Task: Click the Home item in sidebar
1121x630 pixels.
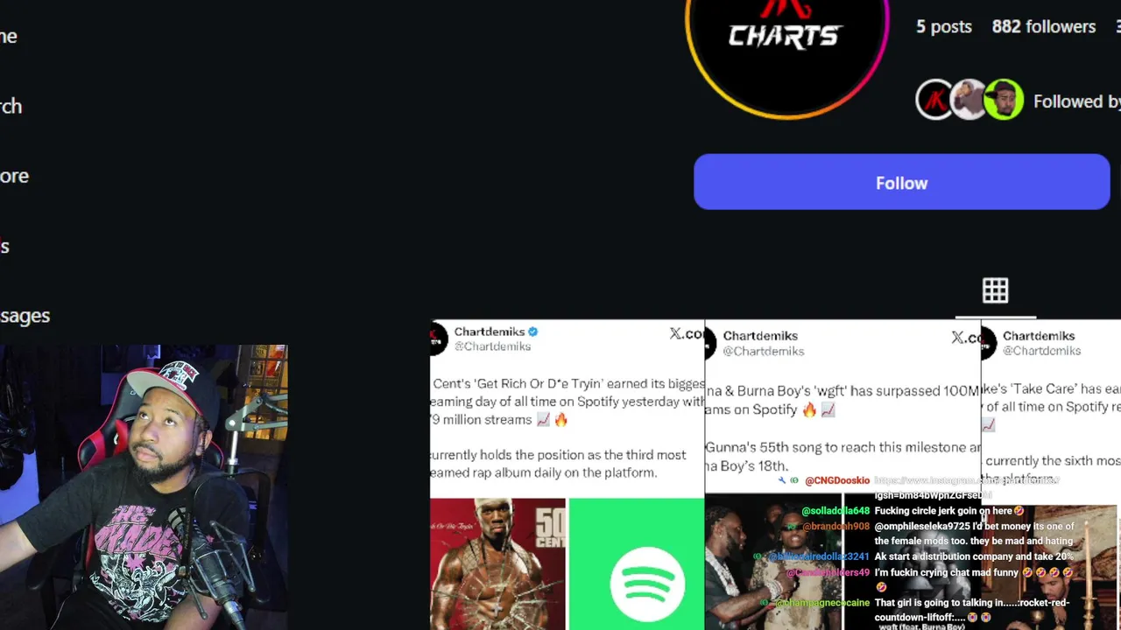Action: 9,36
